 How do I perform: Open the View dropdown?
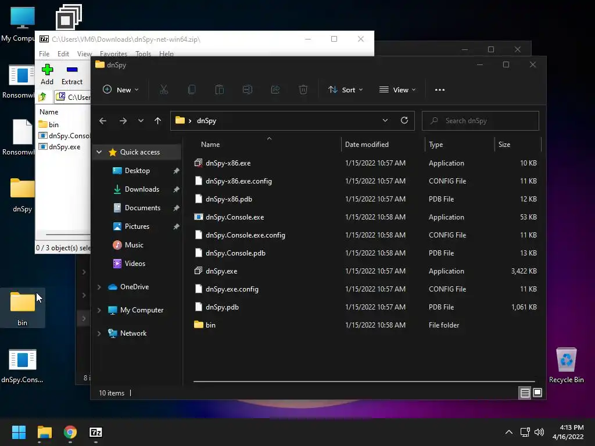(x=397, y=90)
